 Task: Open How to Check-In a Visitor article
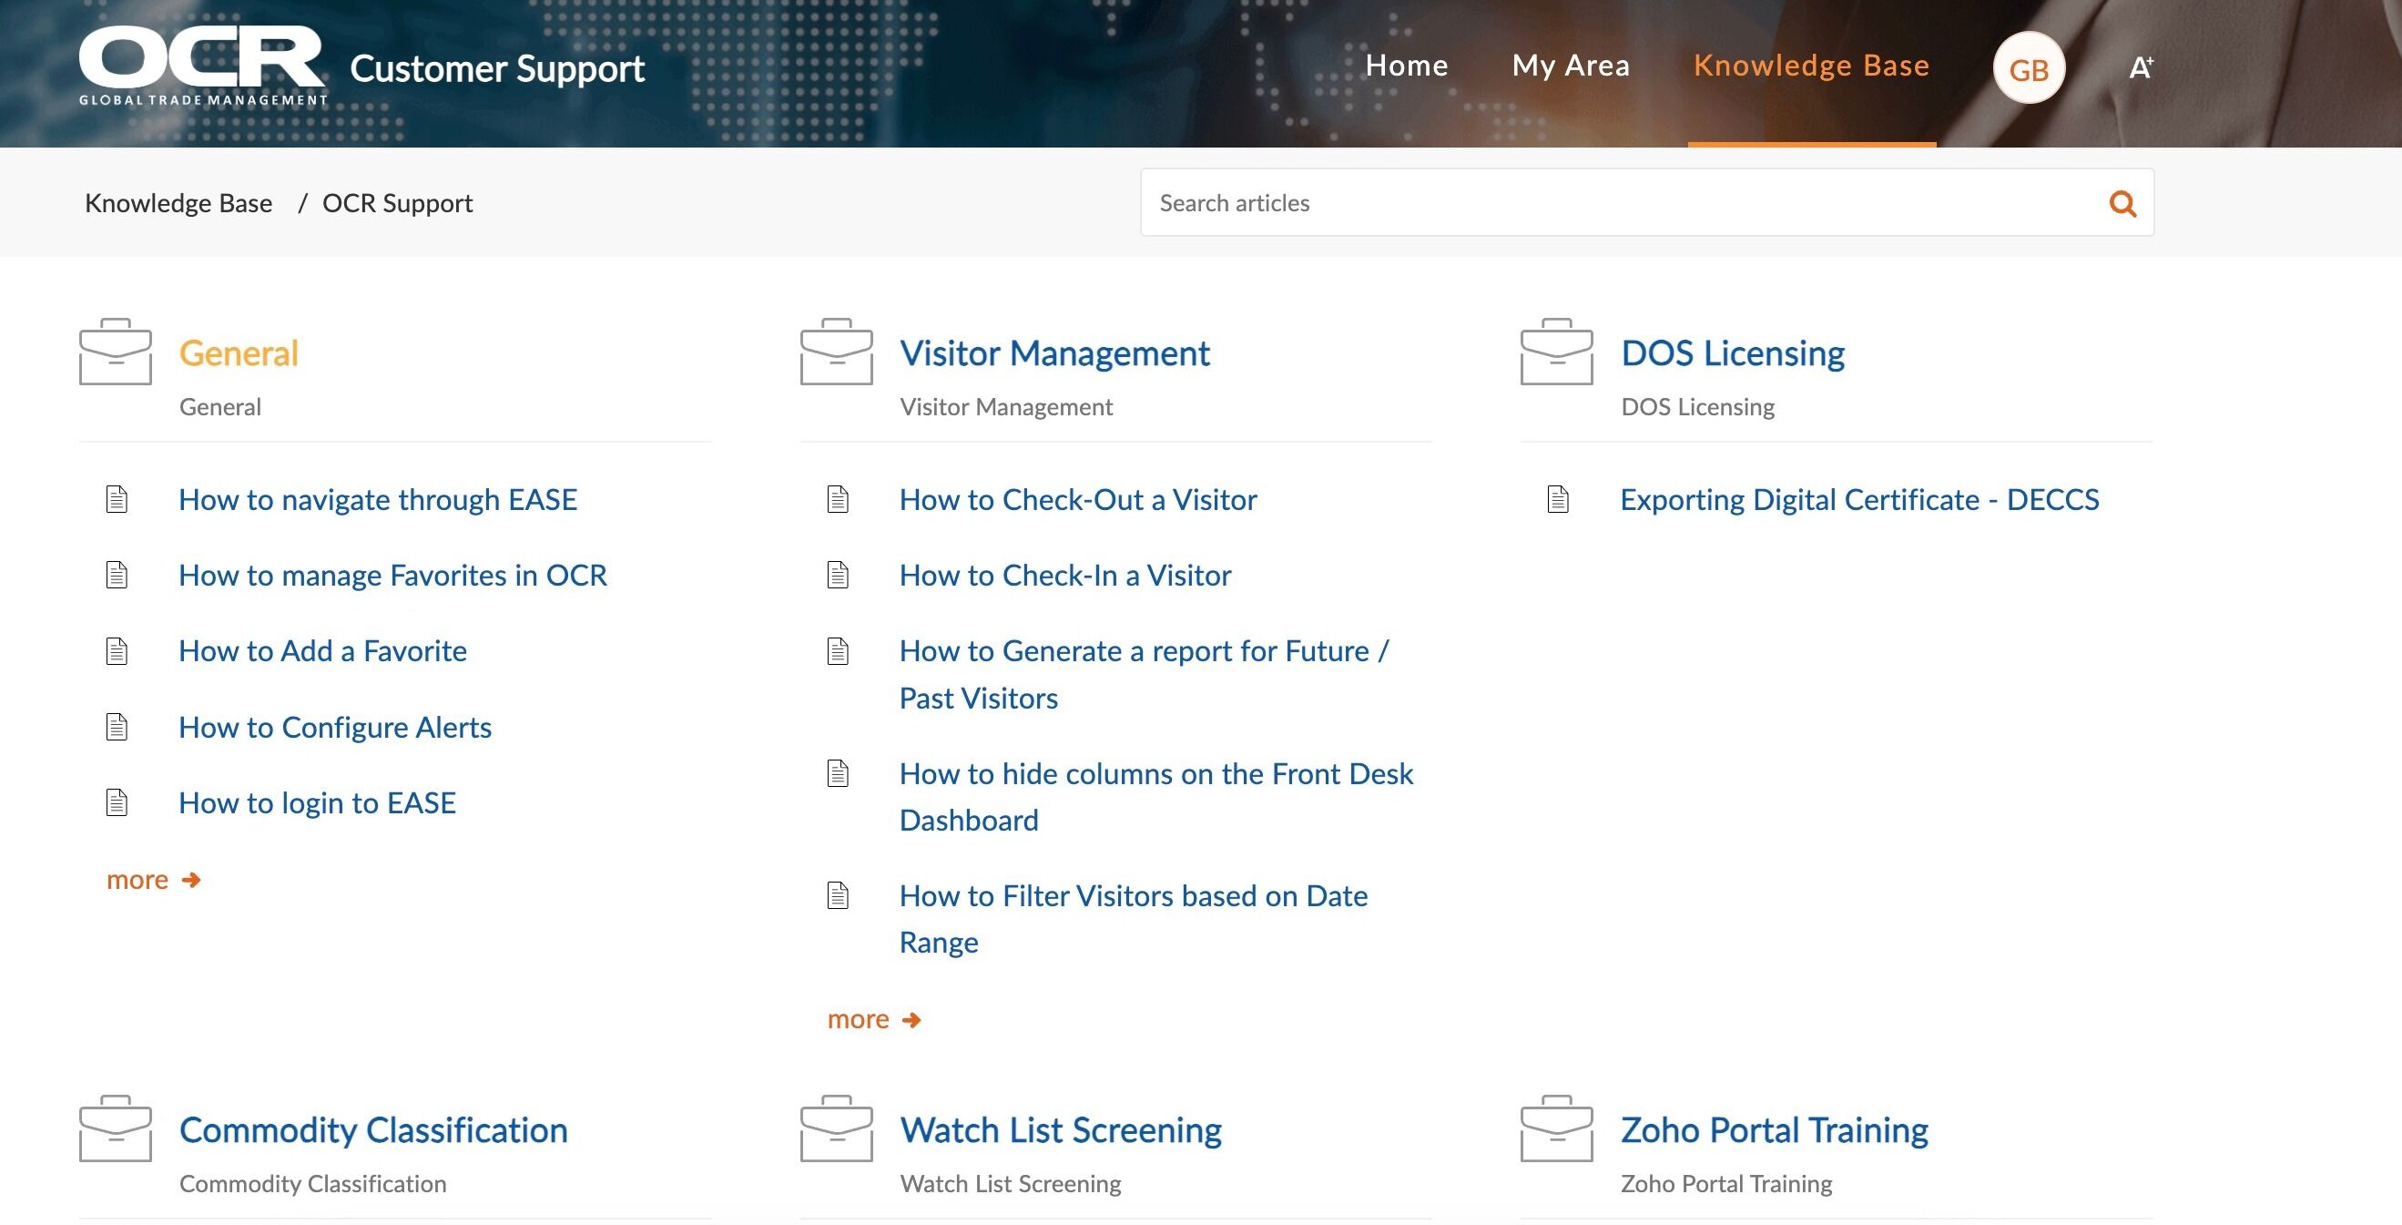(1064, 576)
